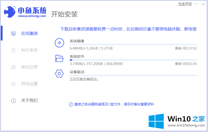
Task: Click the warning icon before the backup notice
Action: (x=71, y=104)
